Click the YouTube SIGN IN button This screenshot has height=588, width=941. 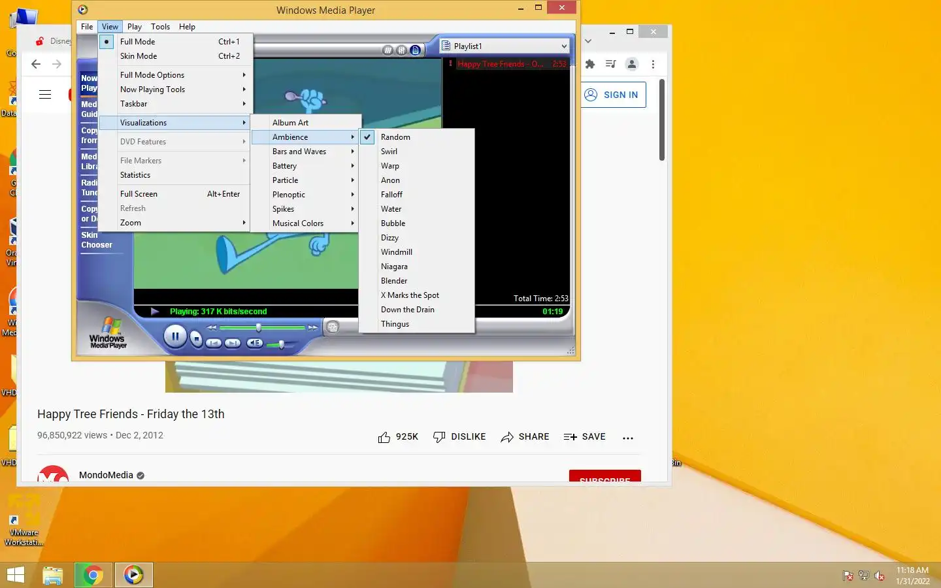pyautogui.click(x=612, y=95)
